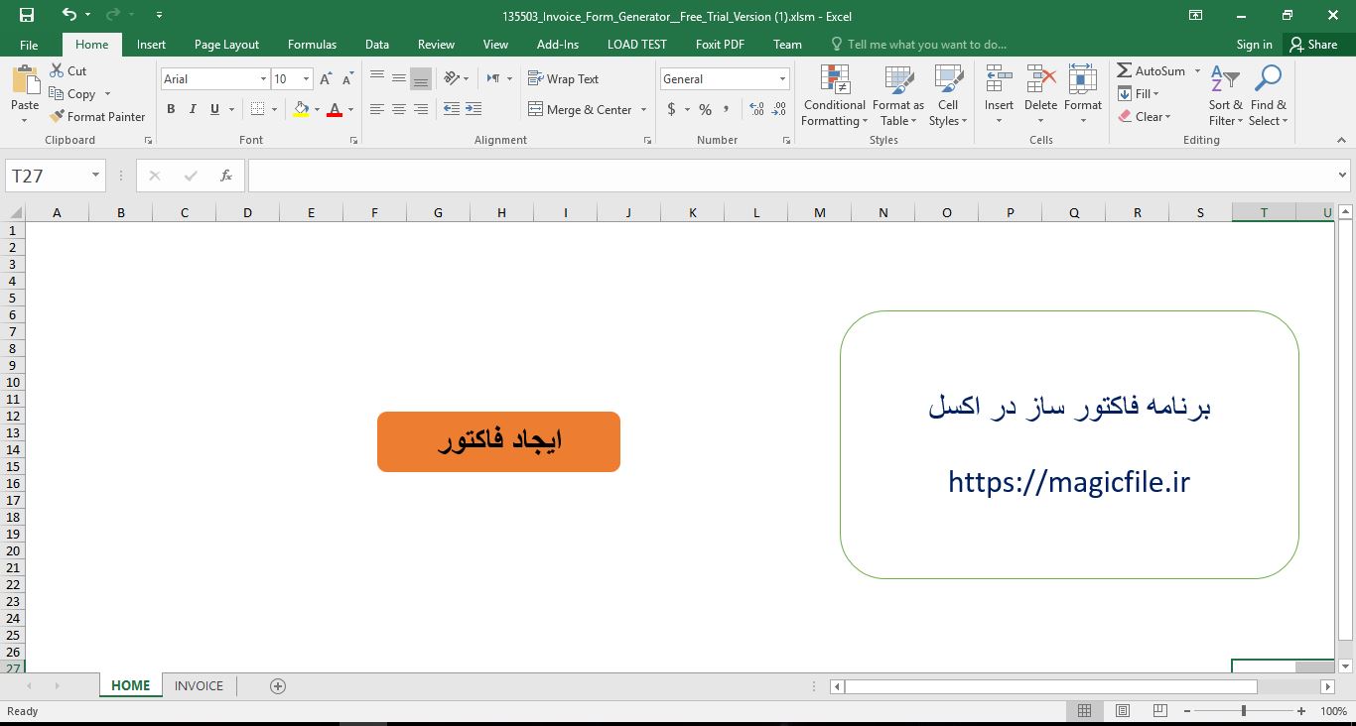The image size is (1356, 726).
Task: Toggle underline formatting
Action: click(214, 109)
